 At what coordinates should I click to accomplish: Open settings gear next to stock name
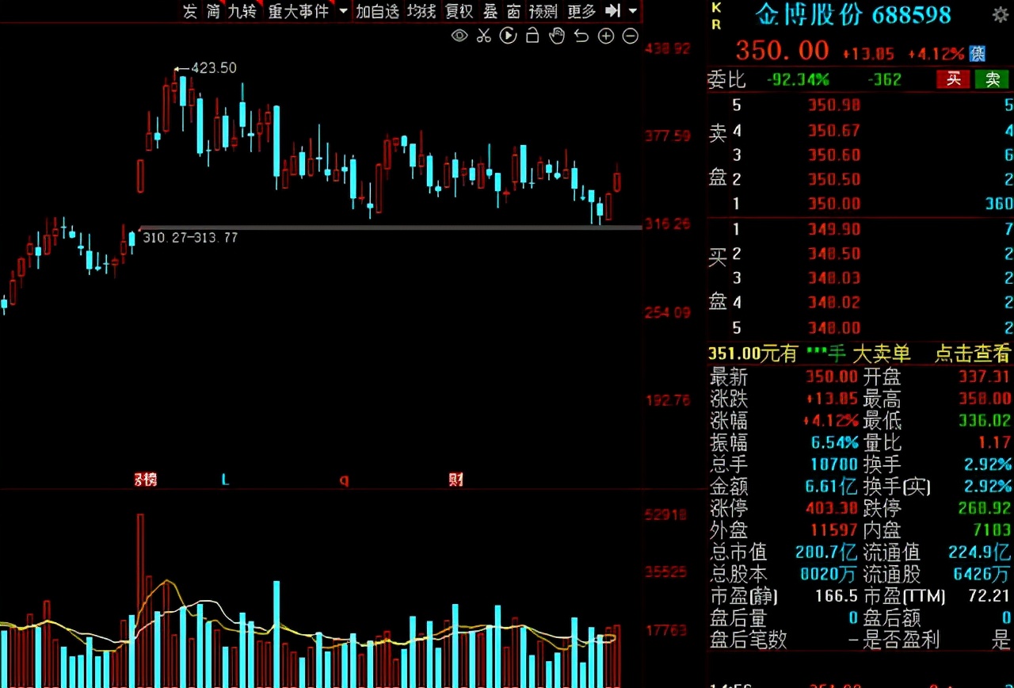point(1001,14)
